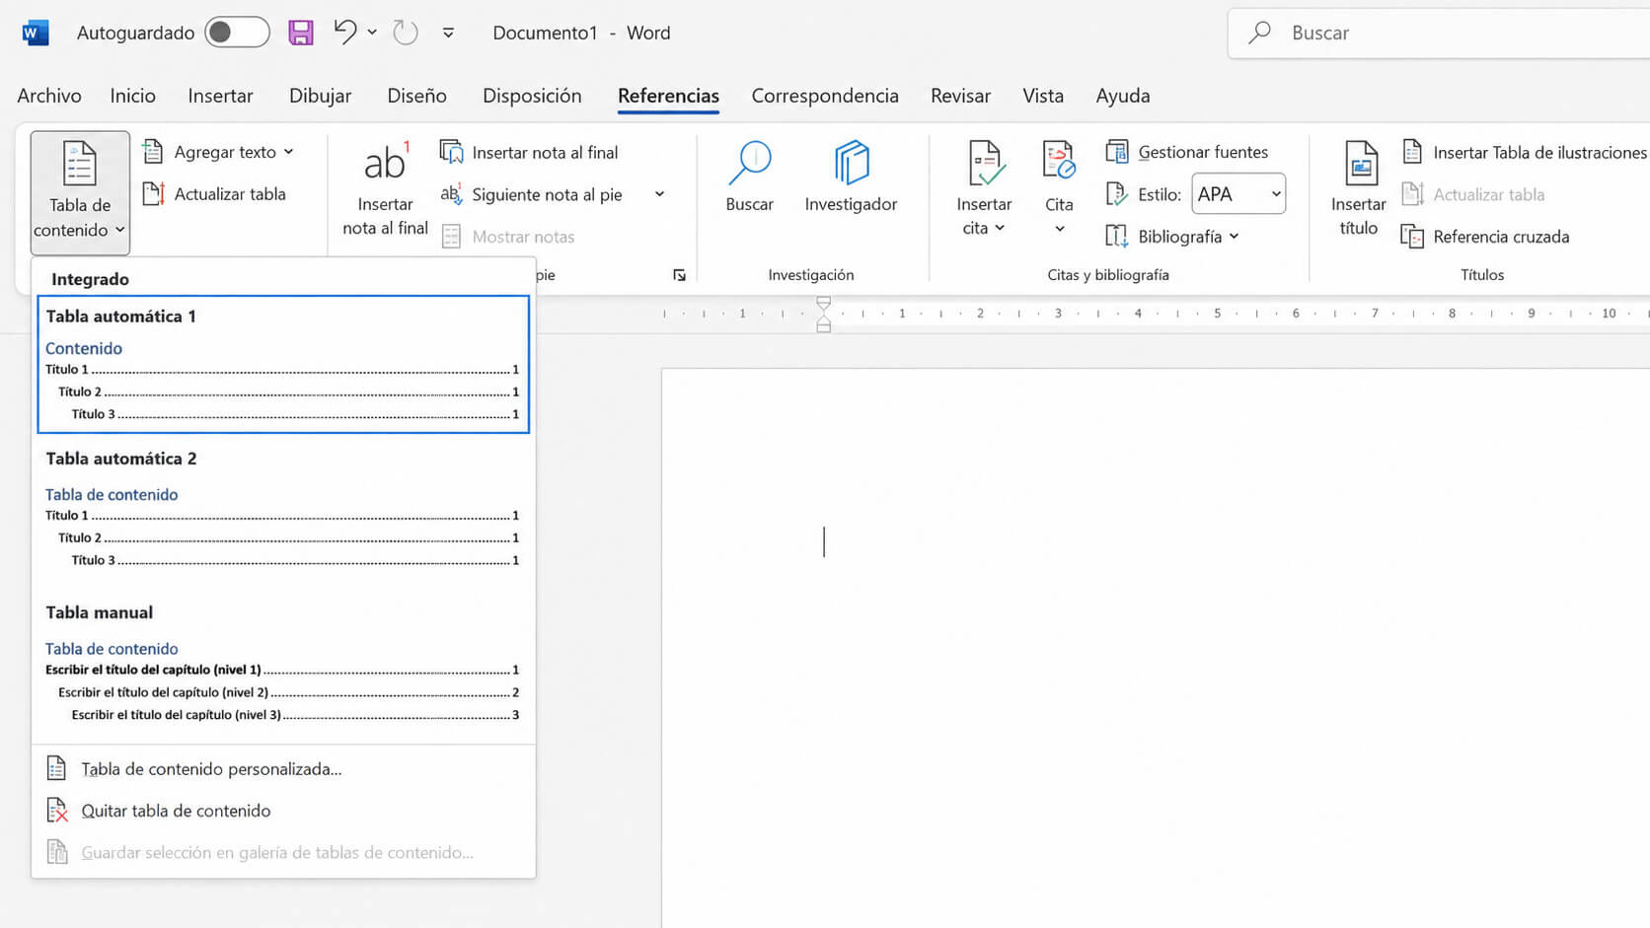Open the Dibujar tab
1650x928 pixels.
(x=320, y=96)
